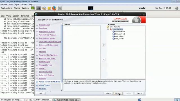Go to Keystore step
The image size is (180, 101).
tap(42, 52)
